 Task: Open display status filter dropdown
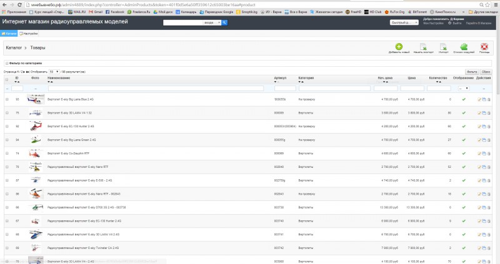coord(464,88)
